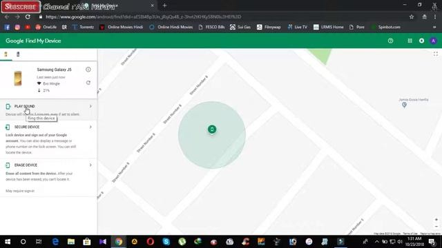Launch Opera from taskbar
442x248 pixels.
[151, 242]
